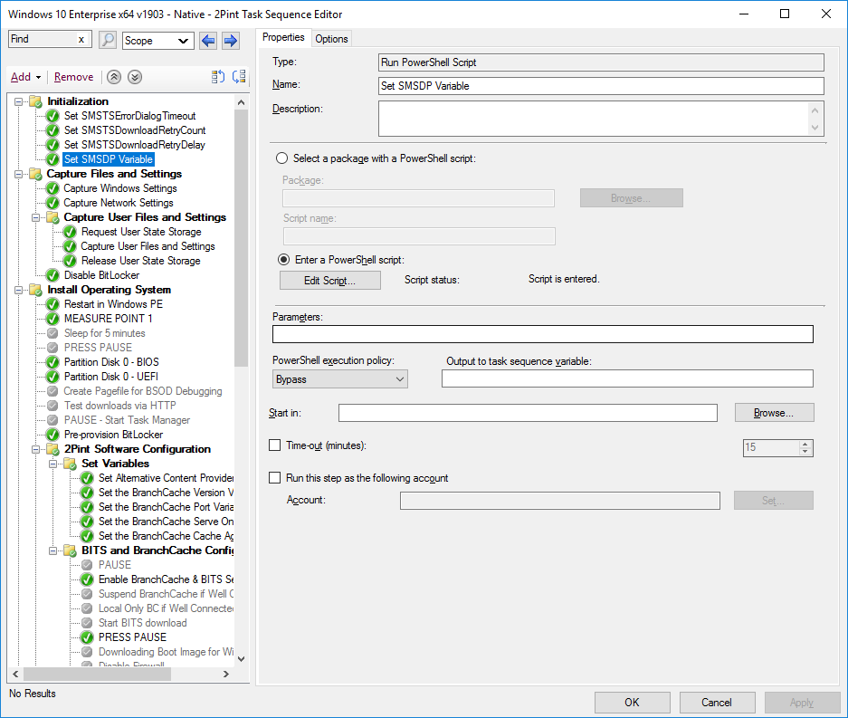
Task: Click the magnifier search icon
Action: 108,40
